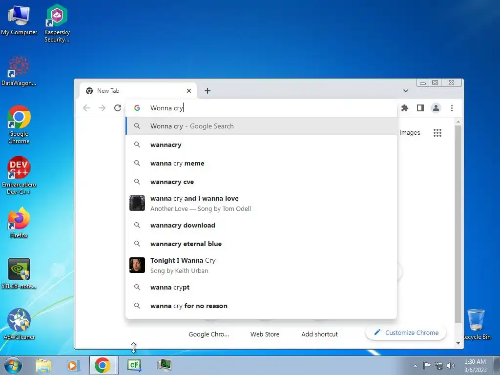This screenshot has height=375, width=500.
Task: Click the Keith Urban song thumbnail
Action: click(137, 265)
